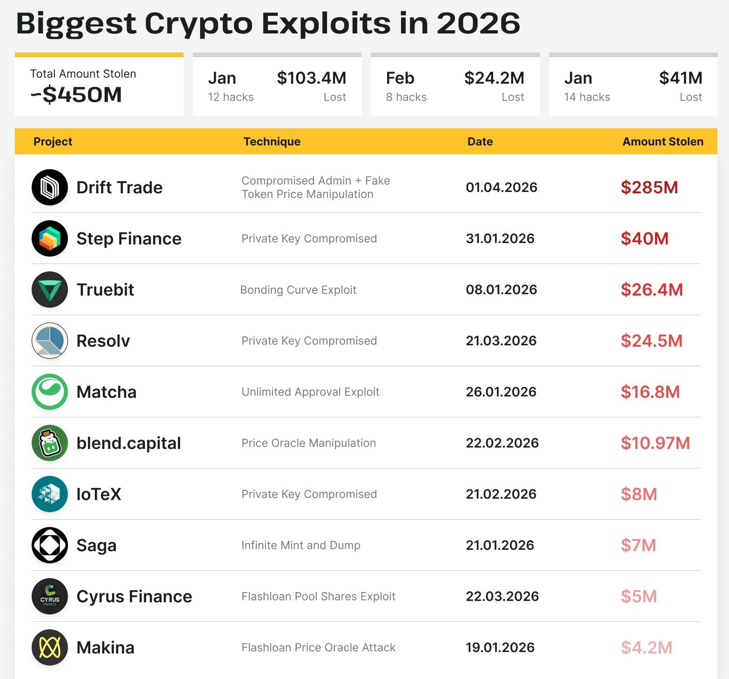Screen dimensions: 729x679
Task: Sort table by Date column header
Action: tap(480, 142)
